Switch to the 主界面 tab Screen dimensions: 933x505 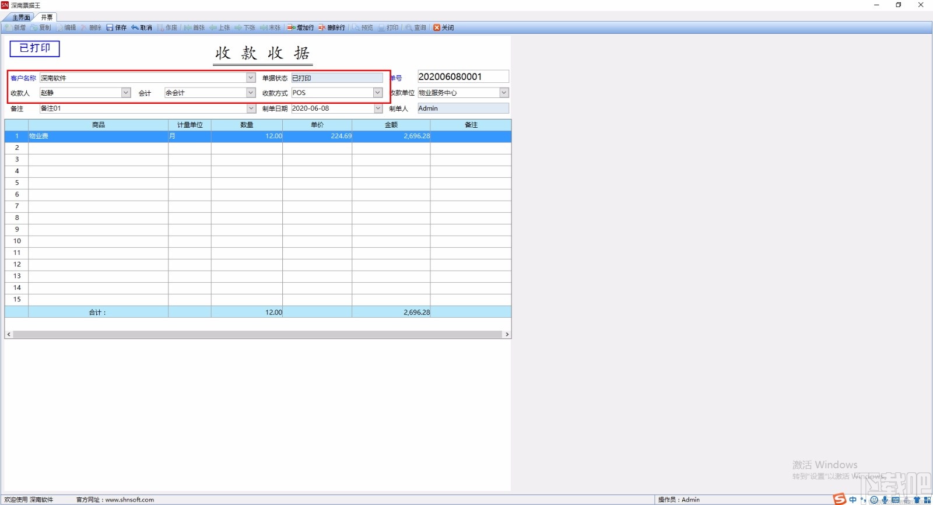[x=21, y=17]
